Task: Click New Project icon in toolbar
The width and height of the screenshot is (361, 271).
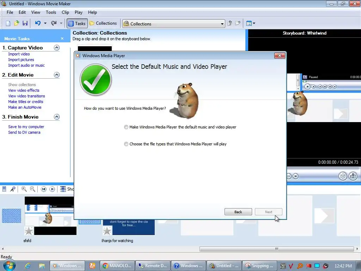Action: pyautogui.click(x=8, y=23)
